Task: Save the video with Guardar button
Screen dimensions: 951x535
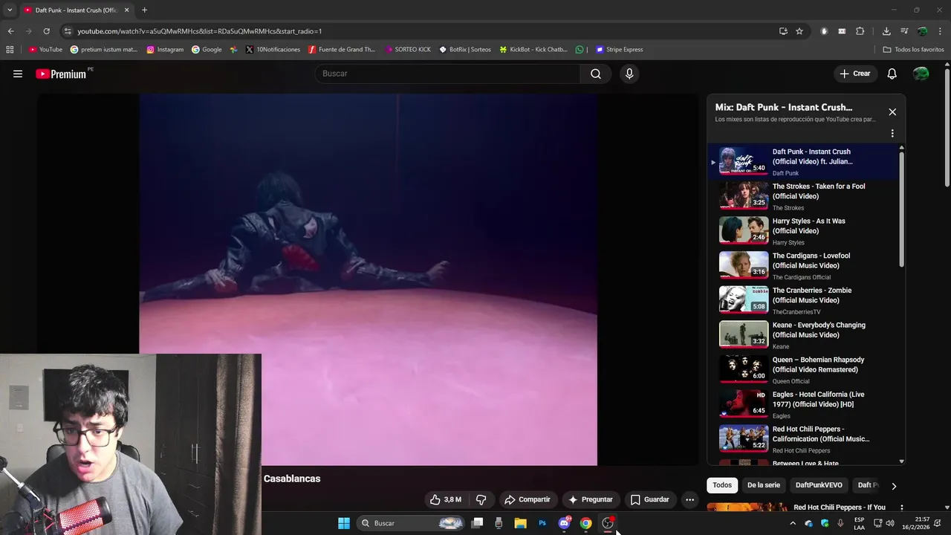Action: pyautogui.click(x=650, y=499)
